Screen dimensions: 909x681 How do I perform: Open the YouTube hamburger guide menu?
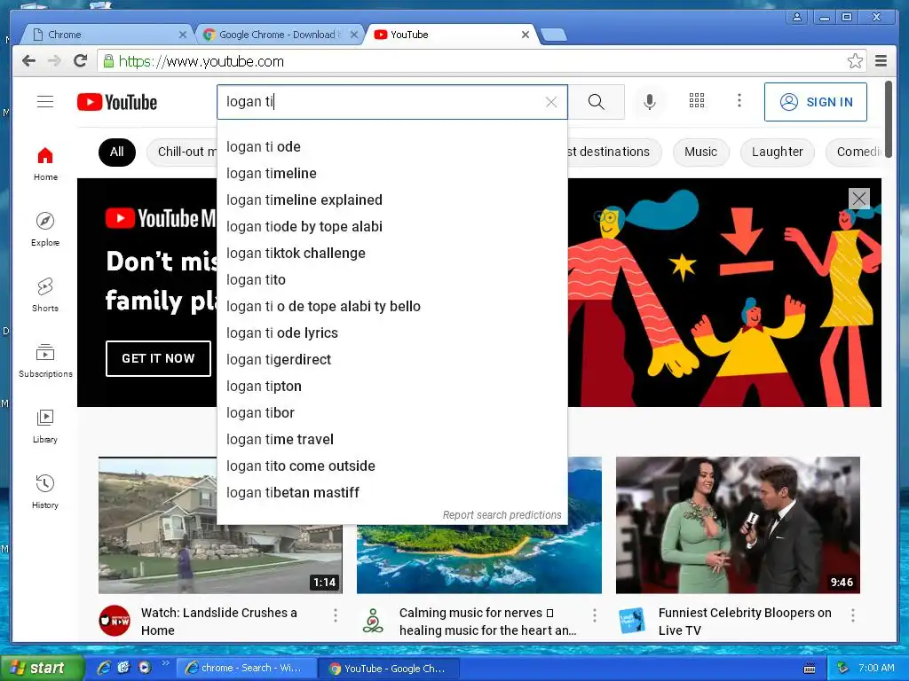(45, 102)
